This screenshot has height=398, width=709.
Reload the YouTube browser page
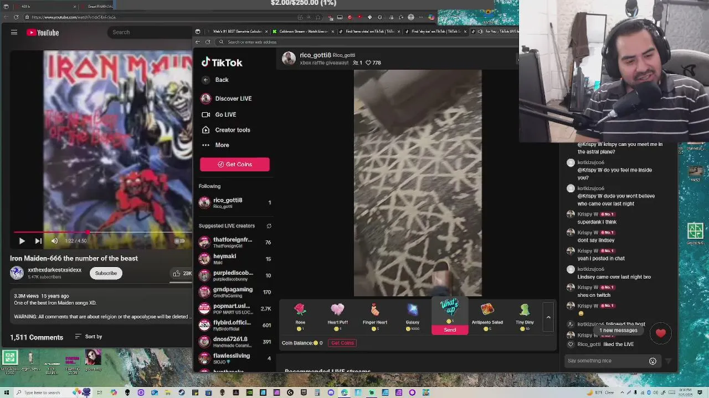tap(16, 17)
